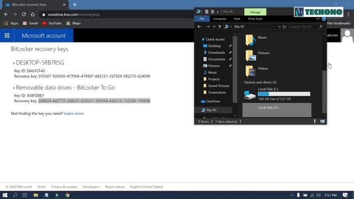
Task: Go to the browser home page
Action: tap(33, 14)
